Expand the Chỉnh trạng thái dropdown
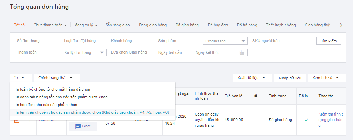353x140 pixels. 57,78
